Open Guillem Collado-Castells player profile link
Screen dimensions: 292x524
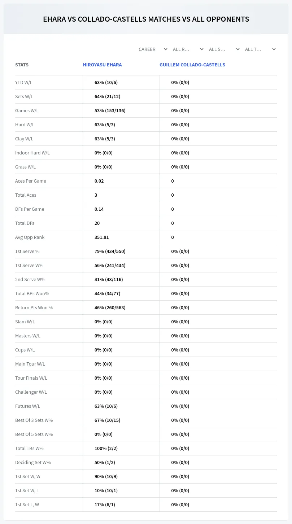tap(192, 65)
